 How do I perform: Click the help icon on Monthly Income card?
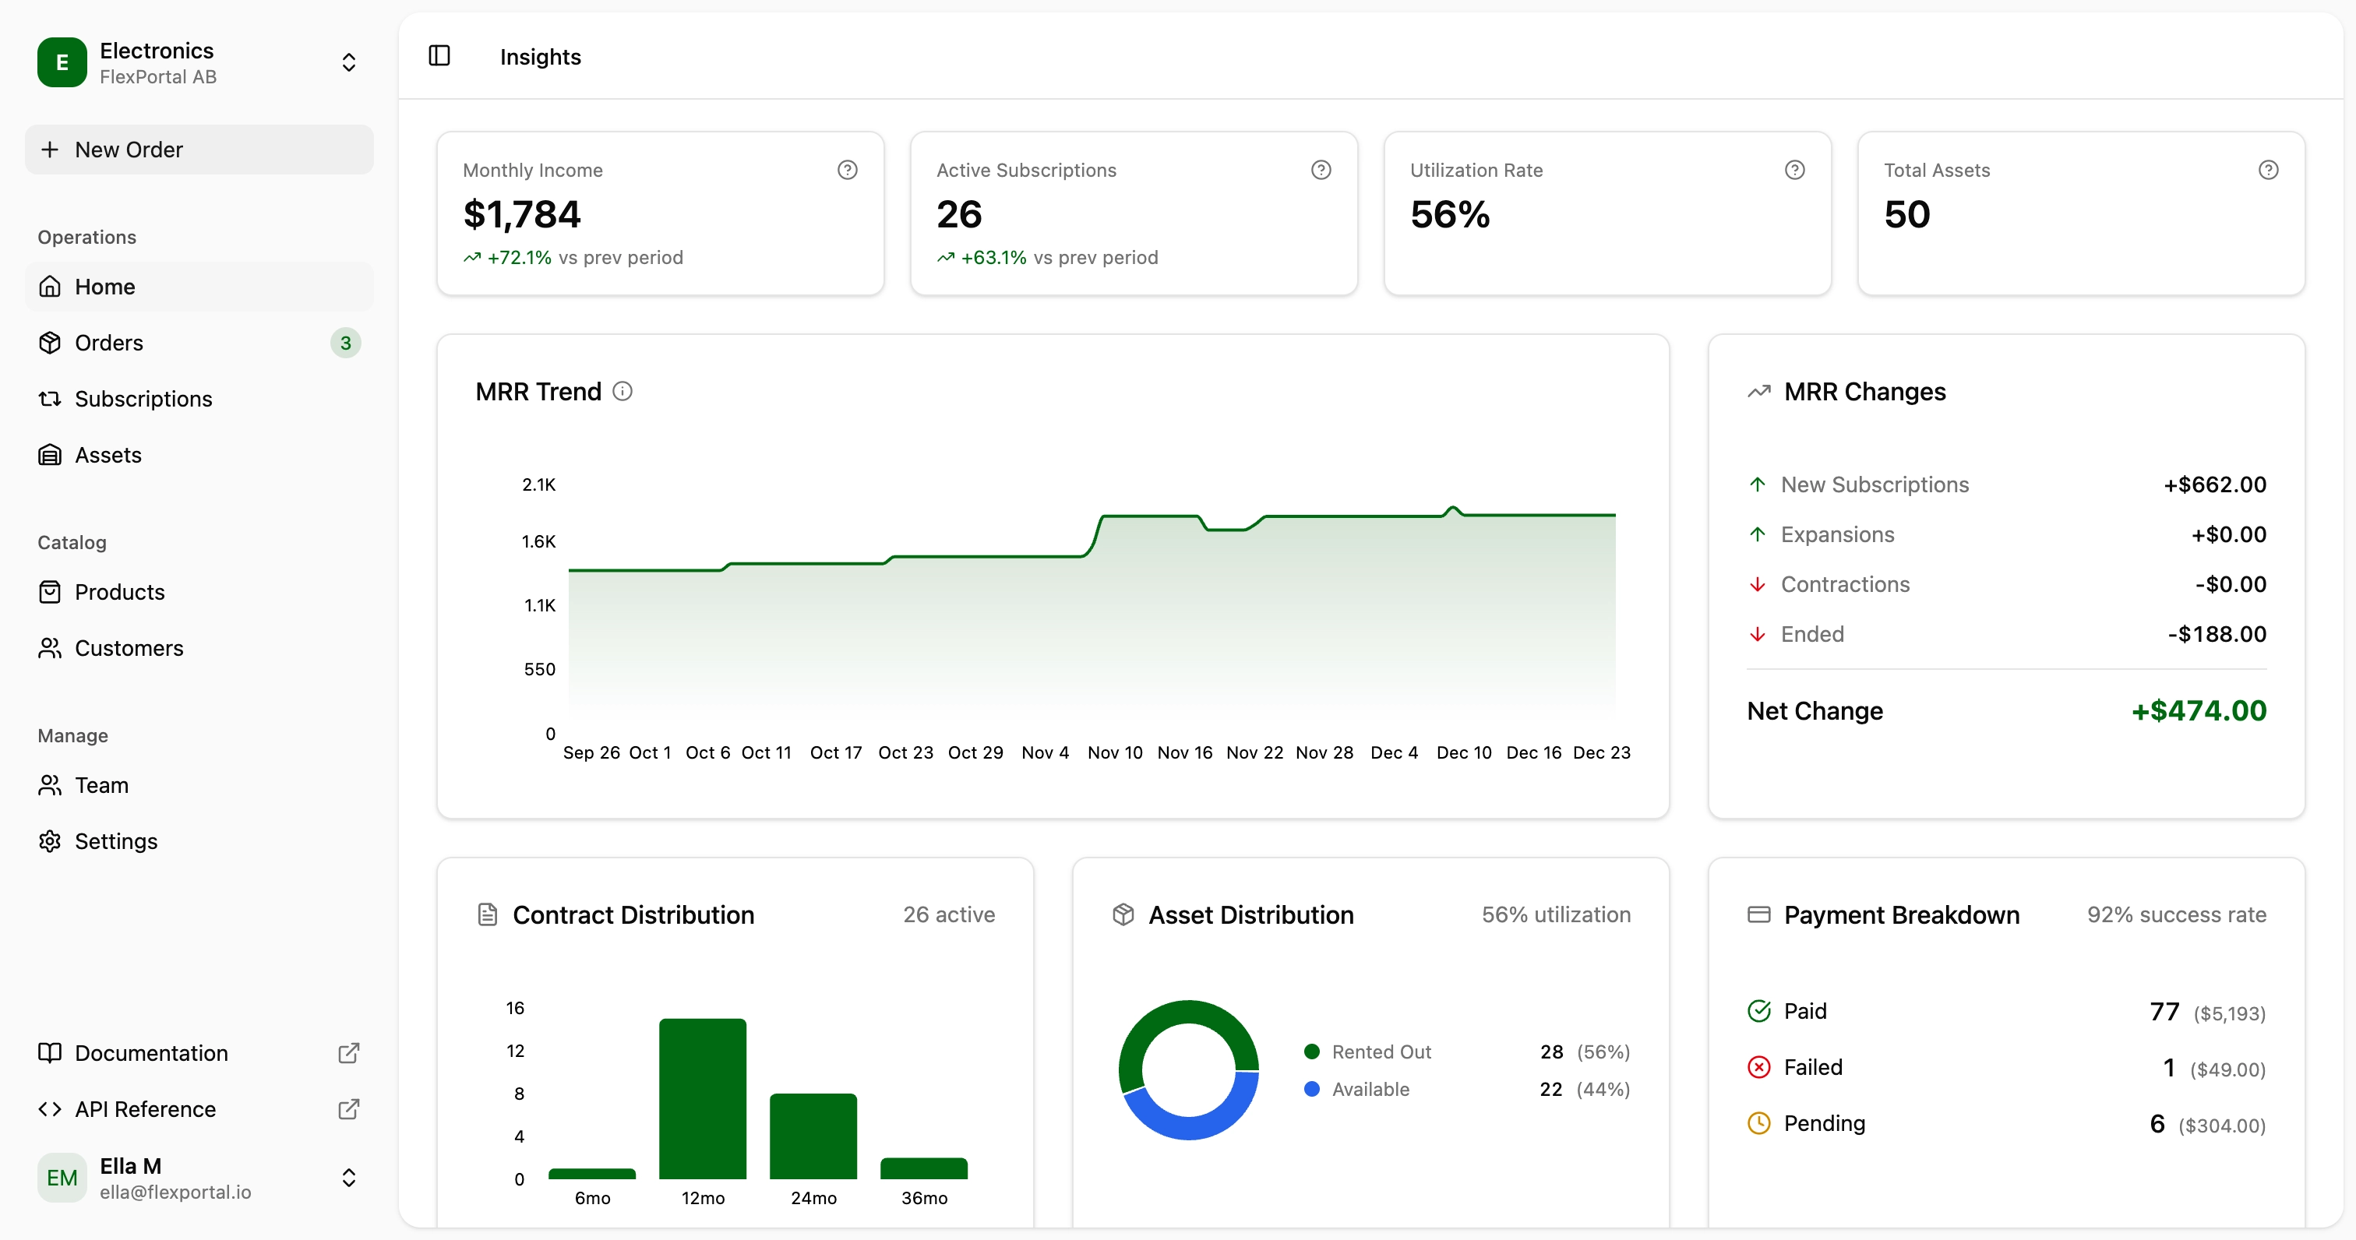pyautogui.click(x=847, y=169)
